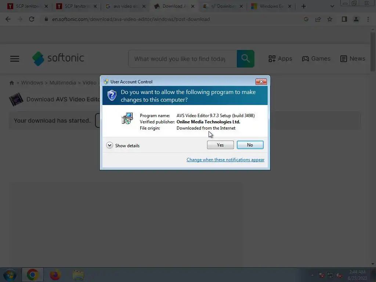This screenshot has width=376, height=282.
Task: Click the AVS setup installer icon
Action: pyautogui.click(x=127, y=118)
